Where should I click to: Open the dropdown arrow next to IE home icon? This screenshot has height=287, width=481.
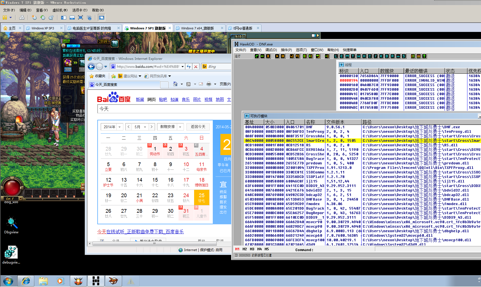(181, 84)
